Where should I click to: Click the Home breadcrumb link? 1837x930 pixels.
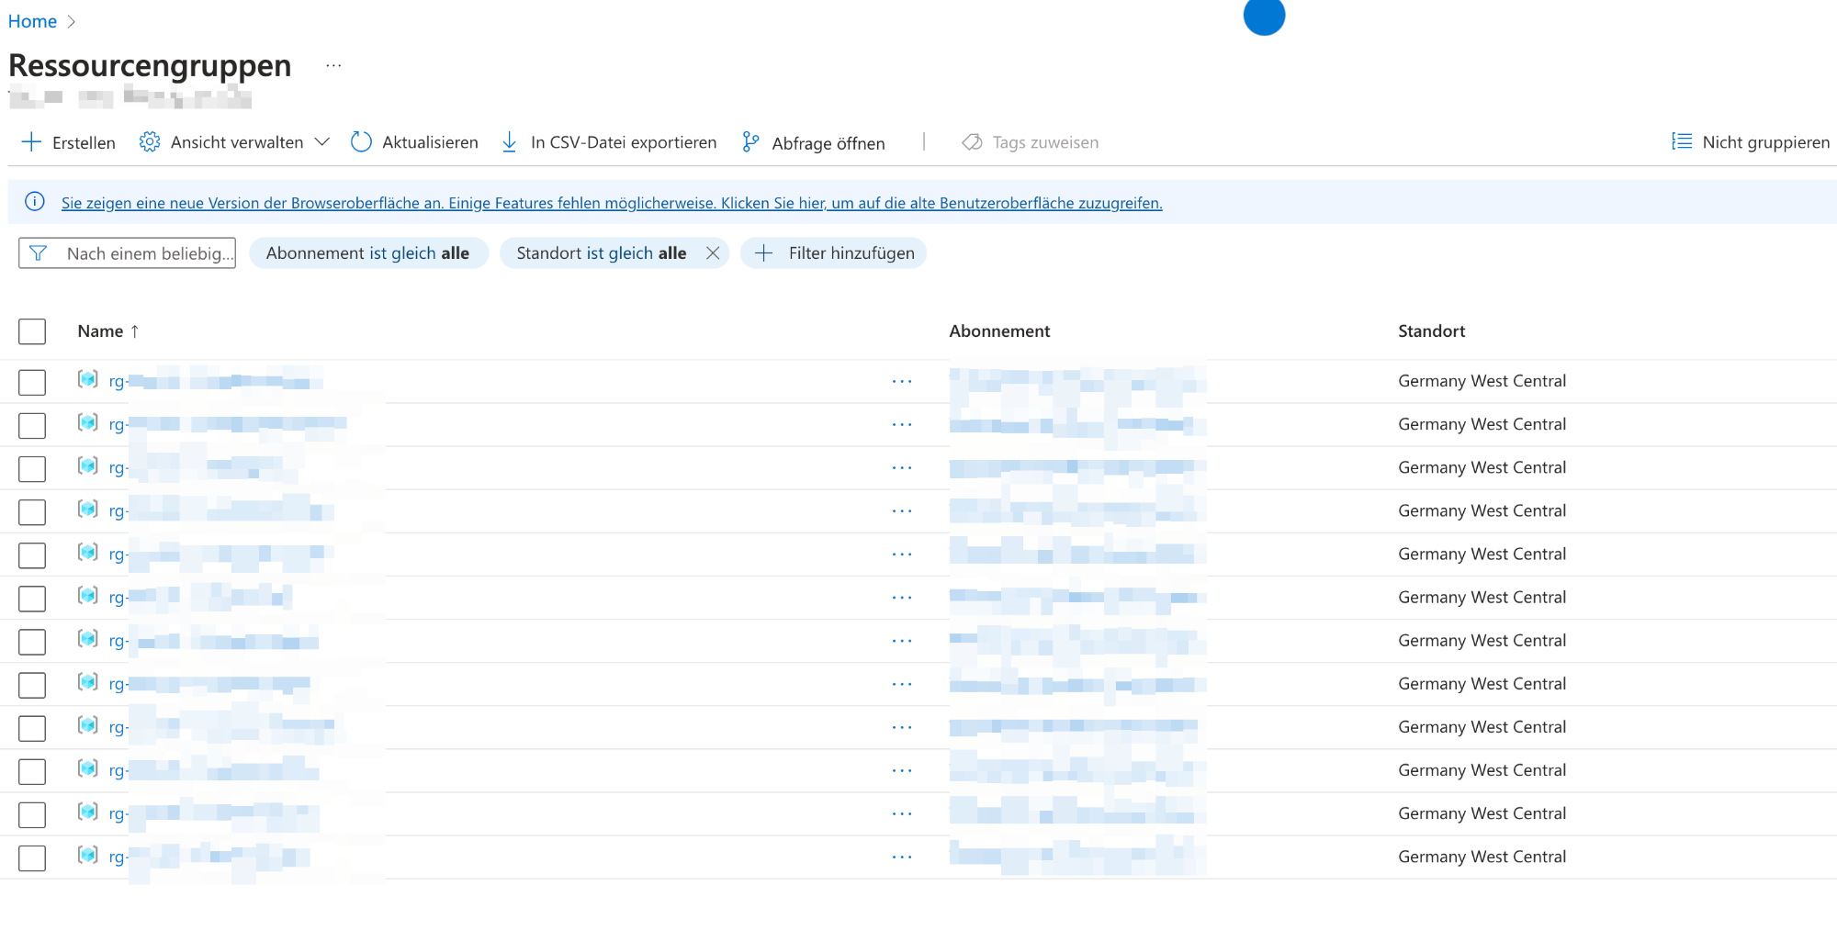(x=32, y=21)
